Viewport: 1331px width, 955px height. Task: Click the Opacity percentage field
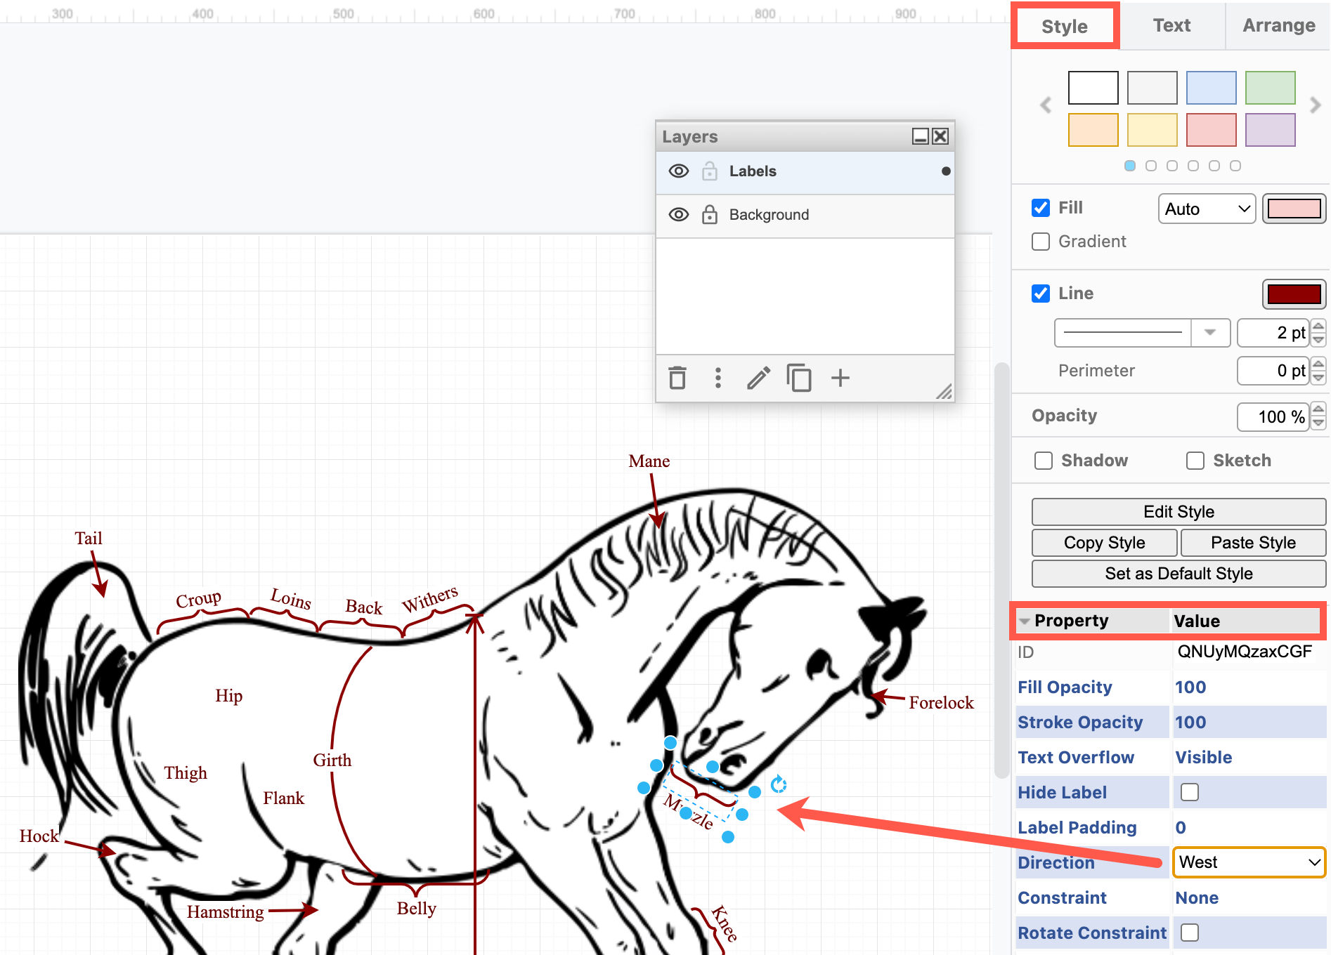click(1272, 416)
